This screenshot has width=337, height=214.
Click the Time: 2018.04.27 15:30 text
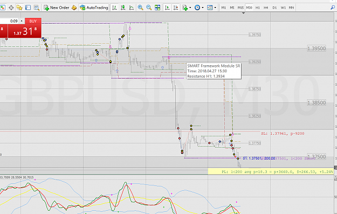tap(207, 71)
